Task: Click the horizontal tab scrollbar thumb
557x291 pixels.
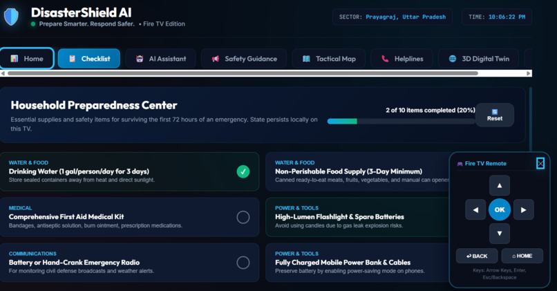Action: [243, 73]
